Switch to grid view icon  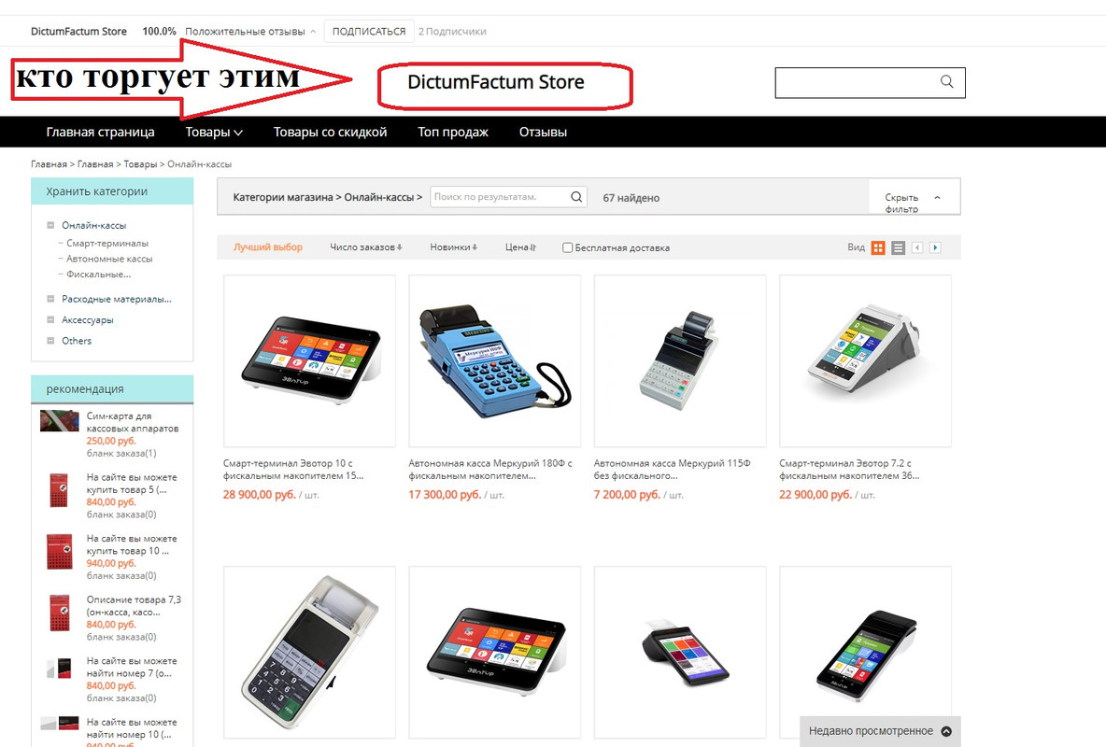tap(878, 247)
